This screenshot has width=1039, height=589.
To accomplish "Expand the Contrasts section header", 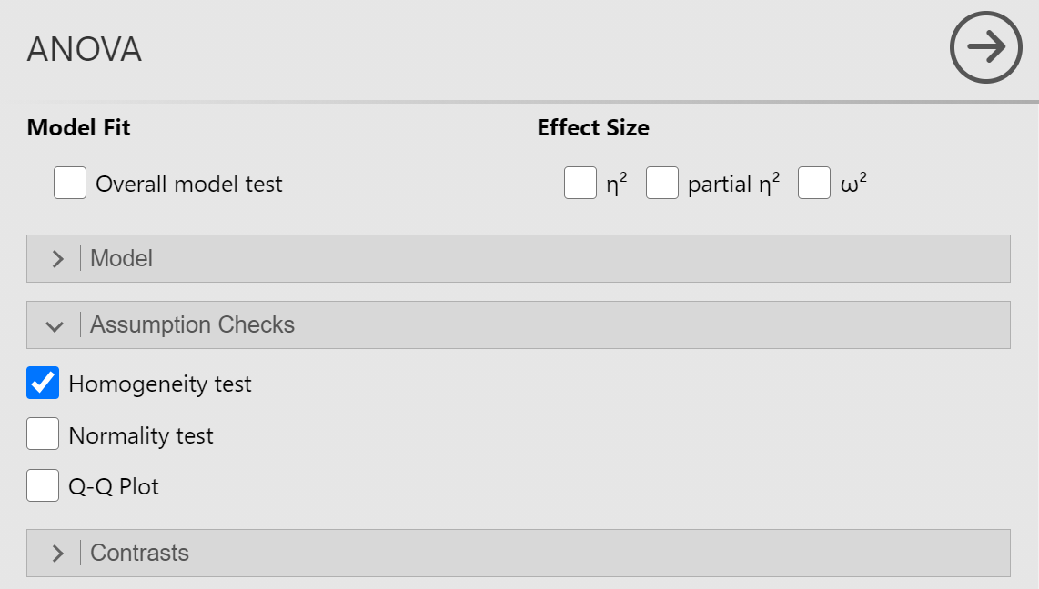I will [x=519, y=553].
